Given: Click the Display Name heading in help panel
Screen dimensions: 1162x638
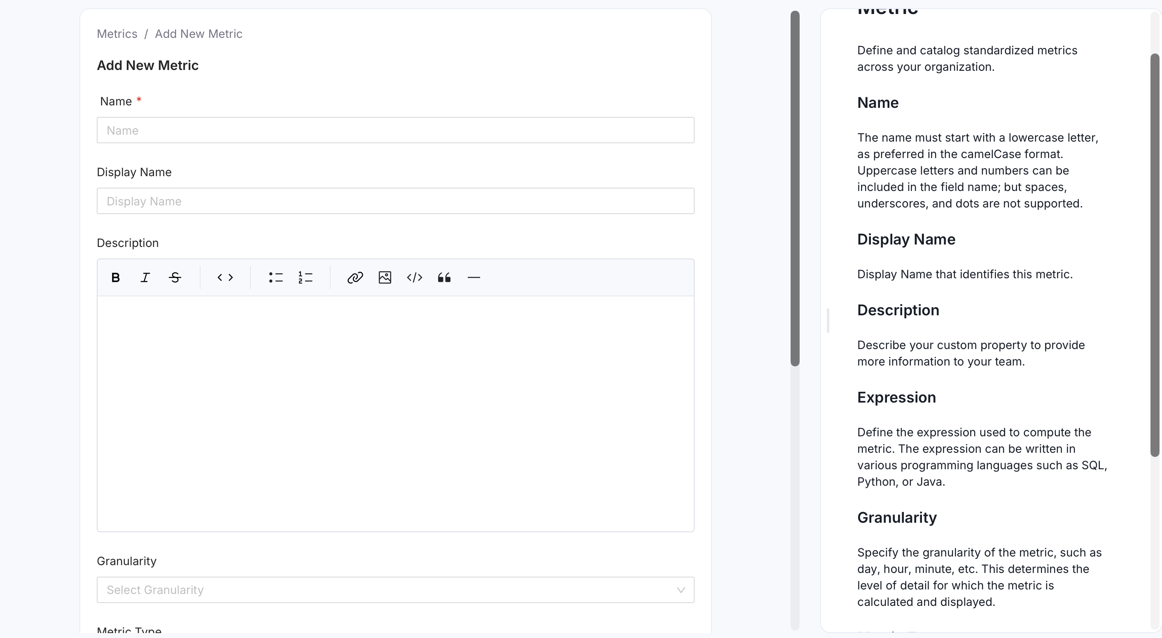Looking at the screenshot, I should [906, 240].
